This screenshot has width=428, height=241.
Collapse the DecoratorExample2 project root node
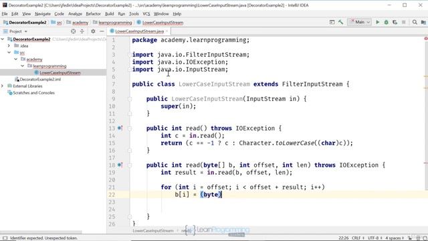[x=3, y=39]
